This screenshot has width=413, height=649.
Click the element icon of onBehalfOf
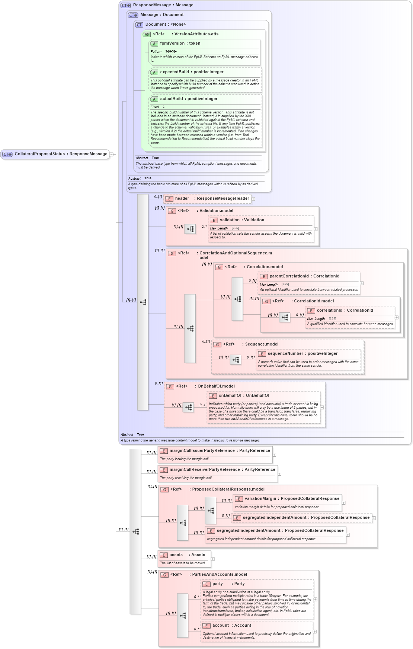coord(213,396)
